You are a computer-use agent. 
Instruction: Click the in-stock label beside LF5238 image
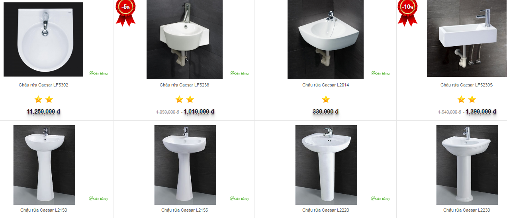click(239, 73)
